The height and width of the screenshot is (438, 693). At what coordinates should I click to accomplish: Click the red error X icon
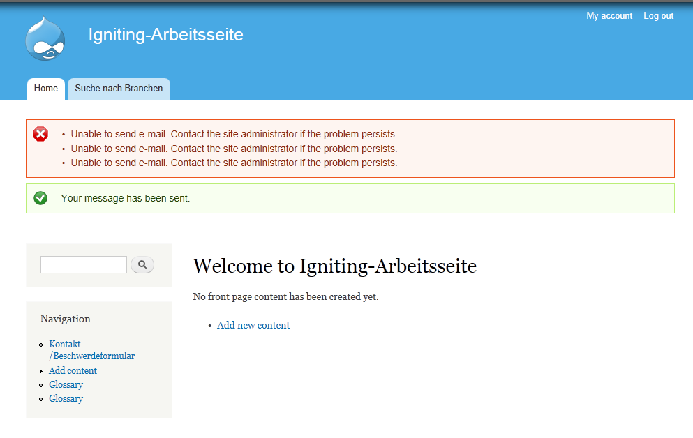click(x=40, y=134)
